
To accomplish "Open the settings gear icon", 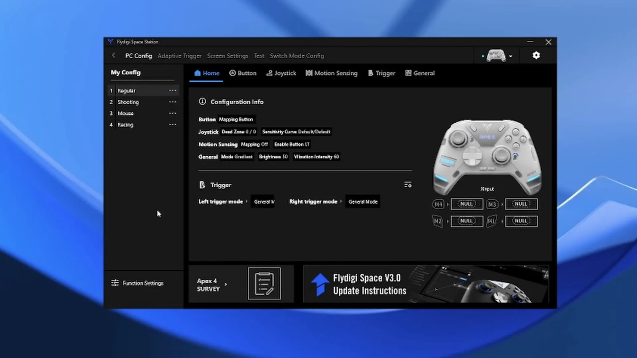I will [x=536, y=55].
